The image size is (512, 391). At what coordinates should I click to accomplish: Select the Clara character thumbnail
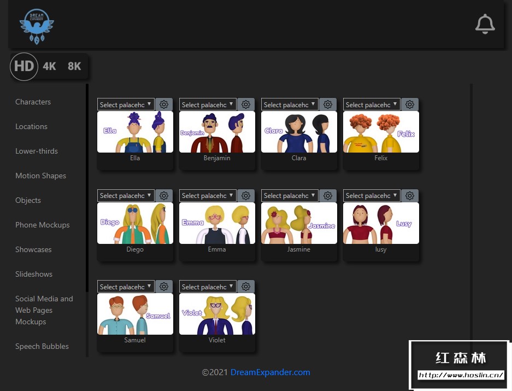tap(299, 132)
